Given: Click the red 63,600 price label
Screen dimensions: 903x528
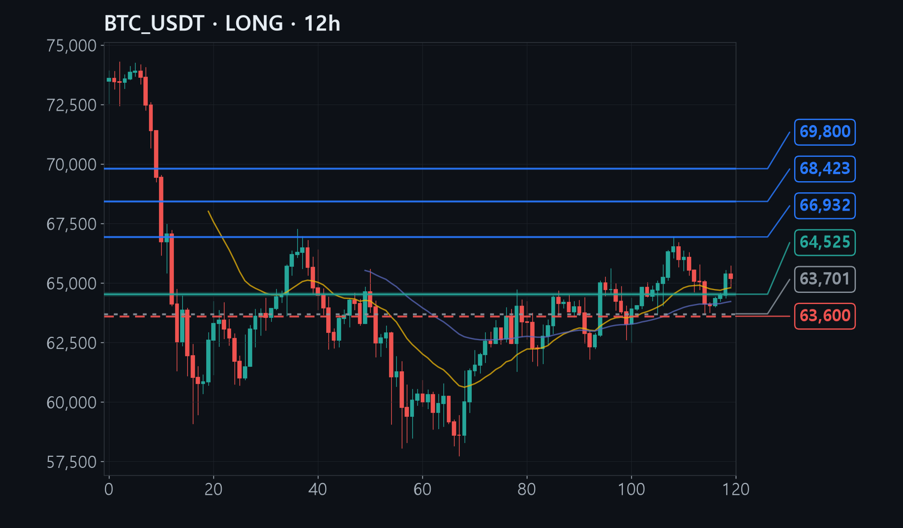Looking at the screenshot, I should tap(825, 316).
